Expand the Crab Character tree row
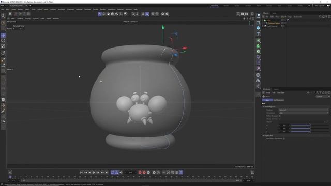This screenshot has height=186, width=331. 263,26
